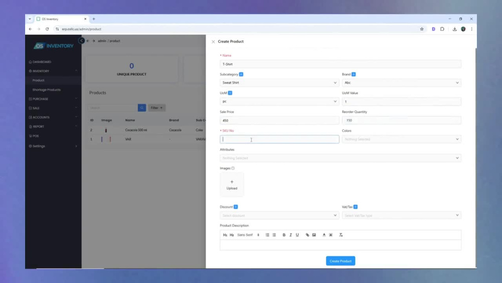The height and width of the screenshot is (283, 502).
Task: Choose text color in description editor
Action: (x=324, y=235)
